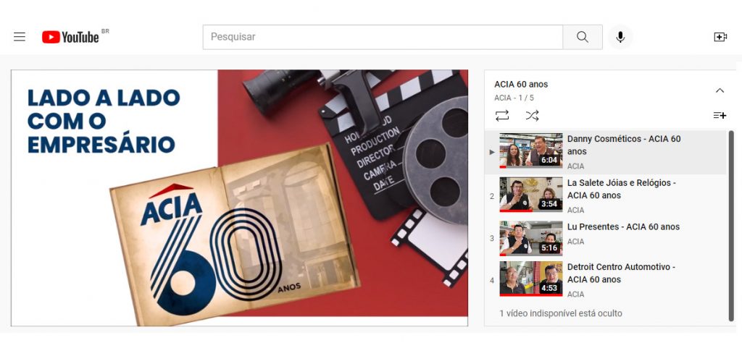Save playlist with add-to-list icon
The height and width of the screenshot is (356, 742).
click(720, 115)
